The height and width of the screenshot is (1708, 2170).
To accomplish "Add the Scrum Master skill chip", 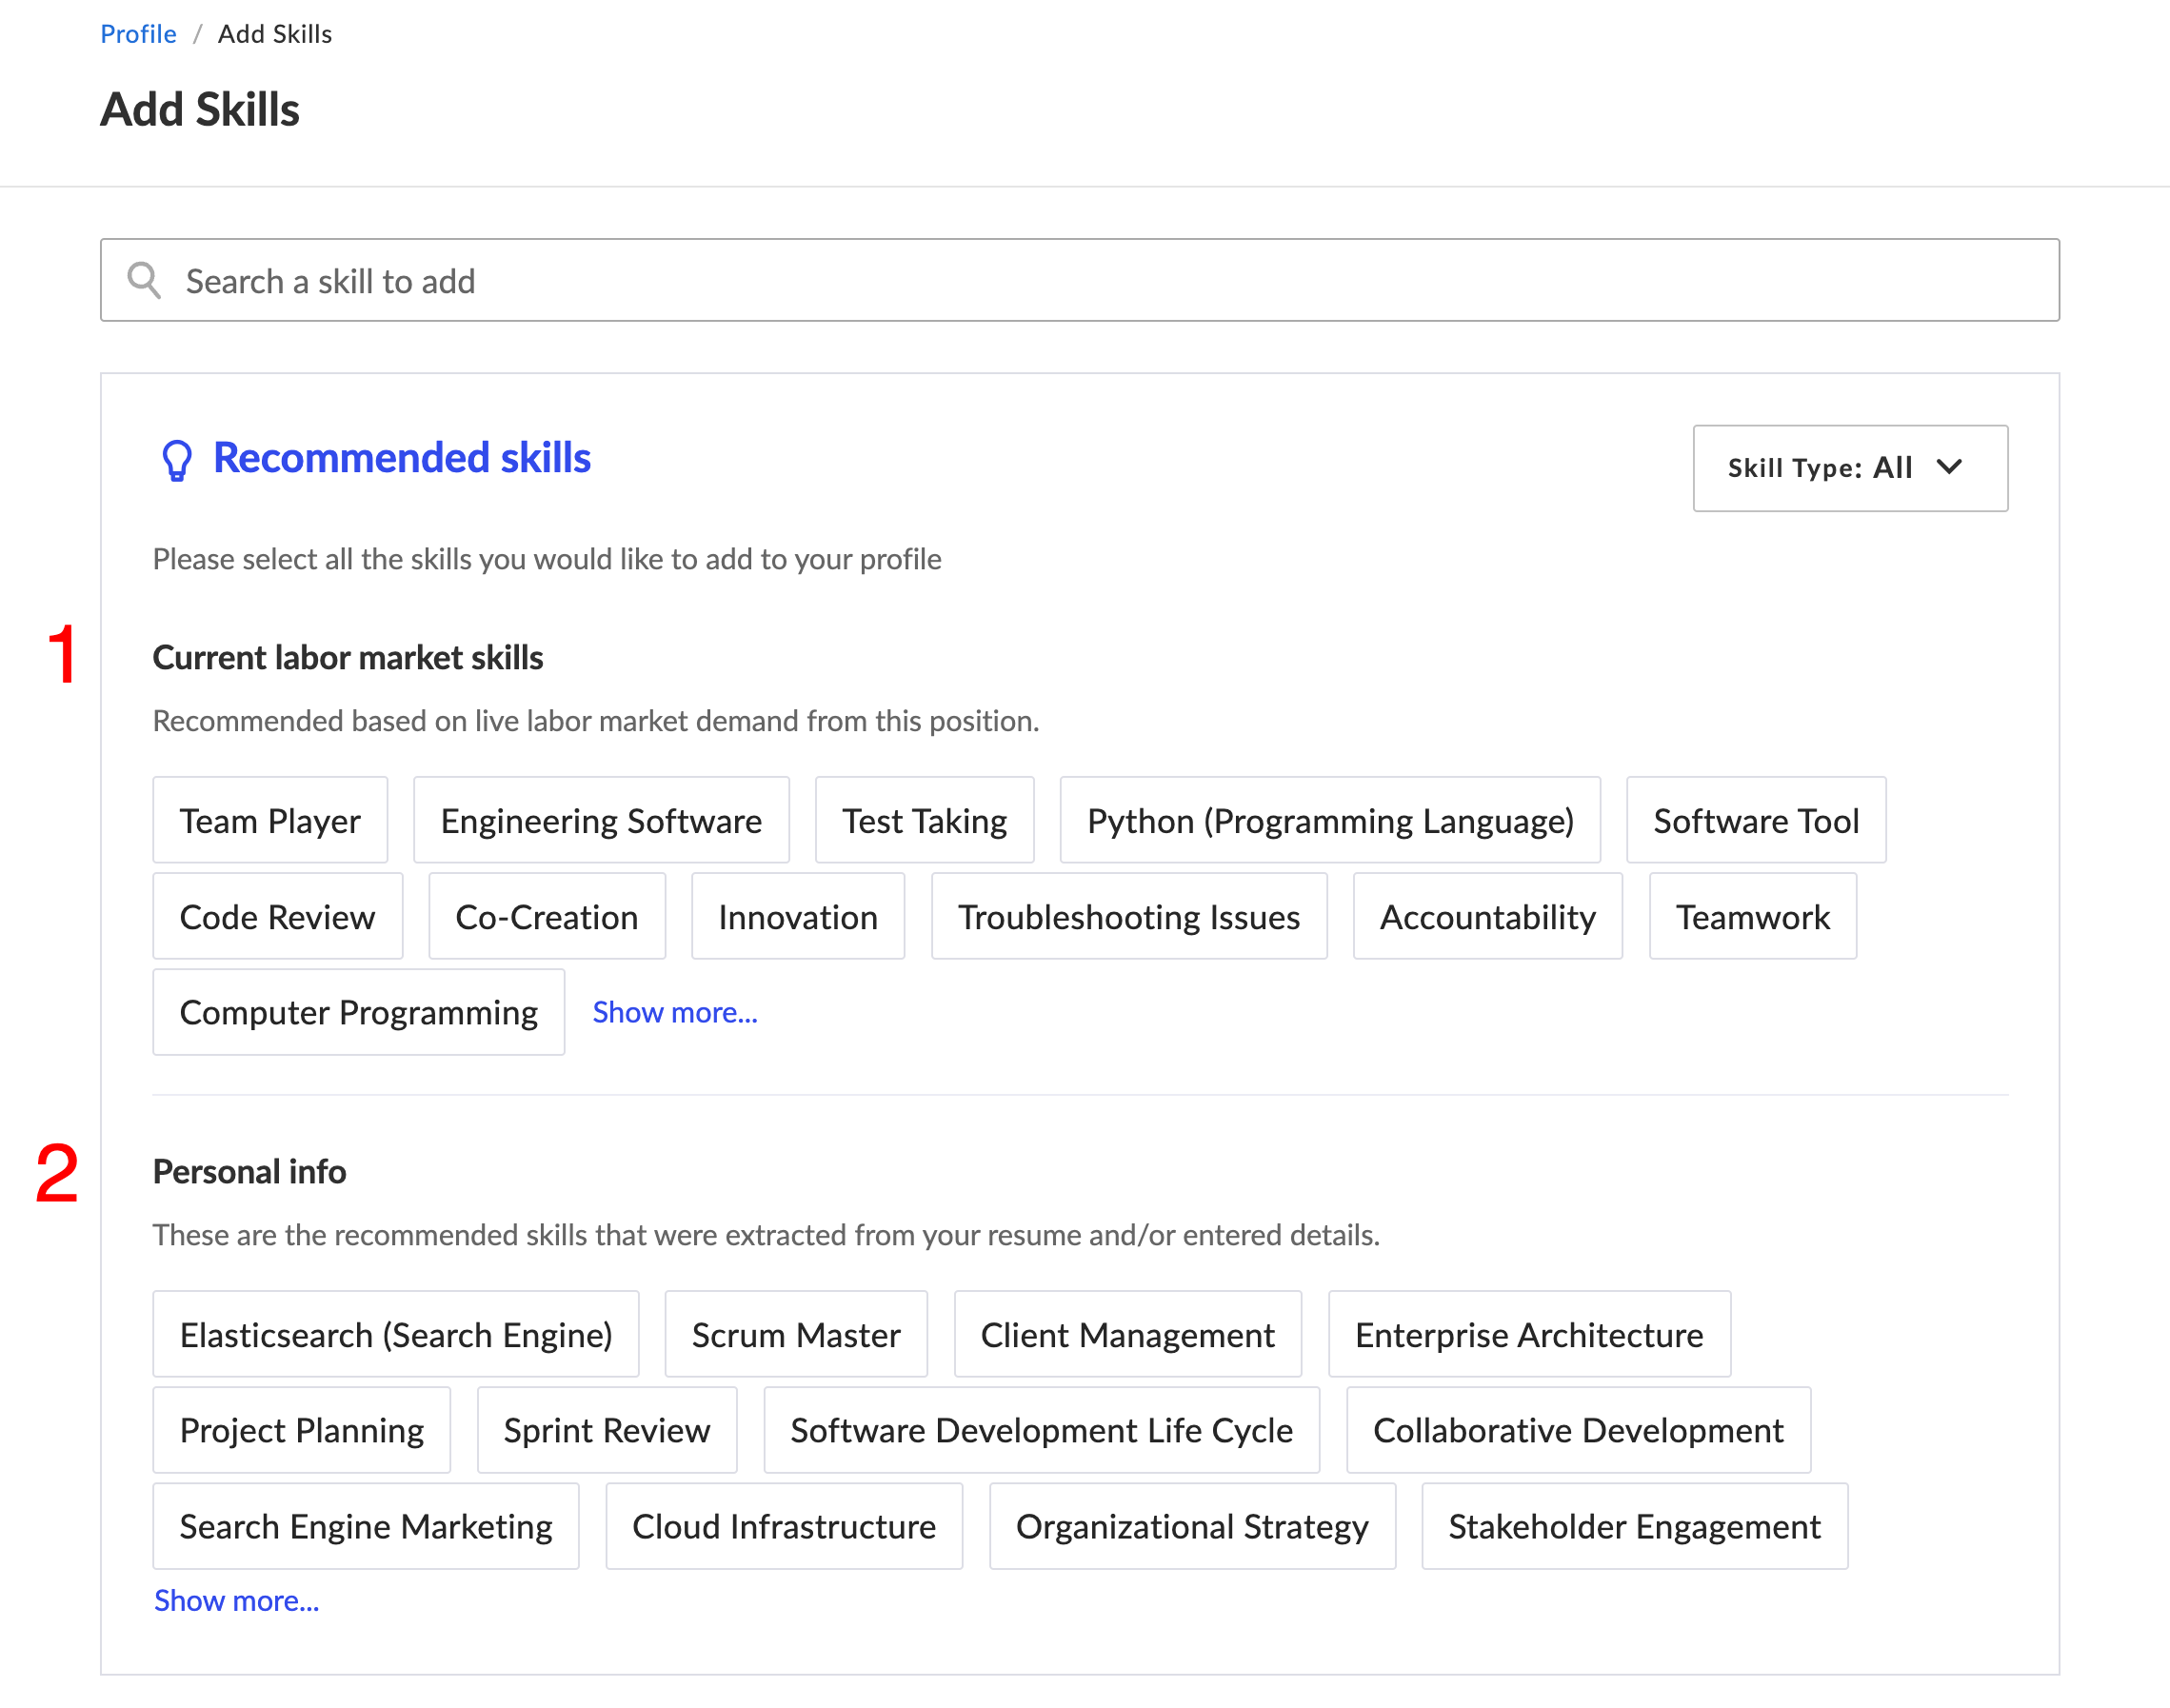I will pyautogui.click(x=796, y=1334).
